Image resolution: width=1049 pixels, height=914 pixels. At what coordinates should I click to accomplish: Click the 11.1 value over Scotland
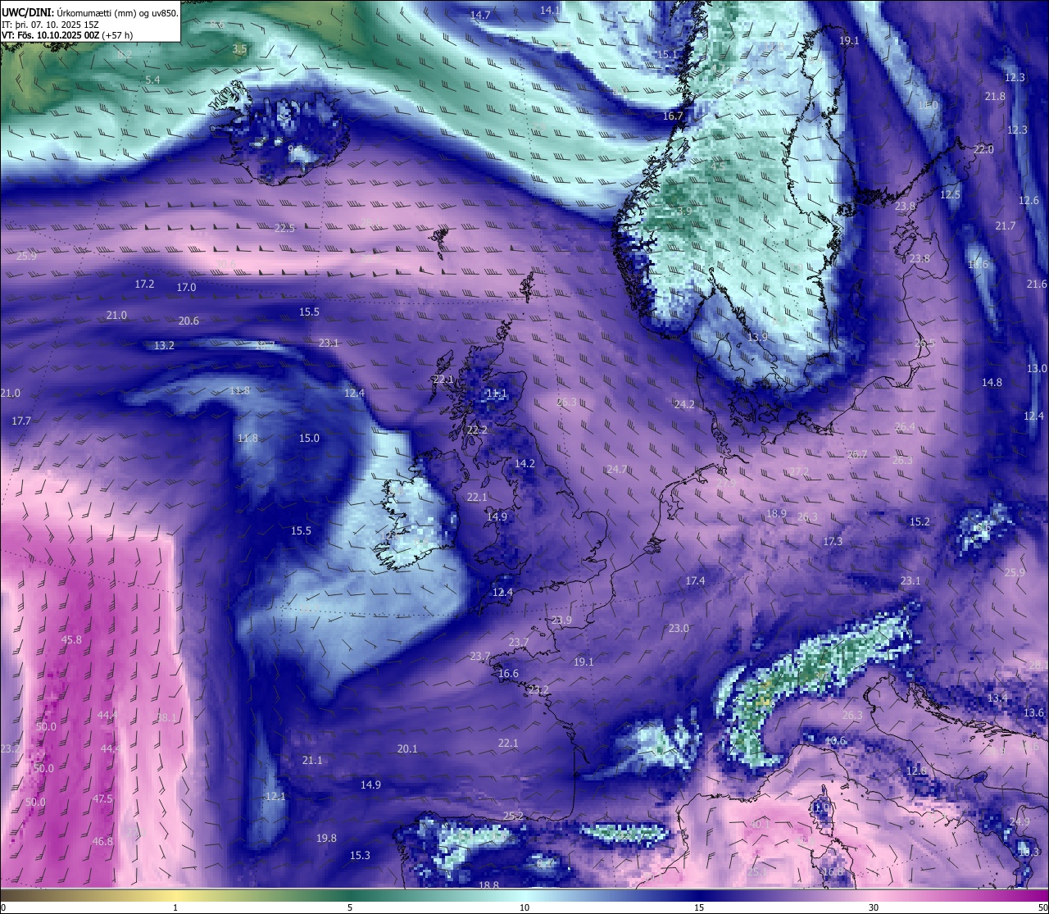pos(497,393)
